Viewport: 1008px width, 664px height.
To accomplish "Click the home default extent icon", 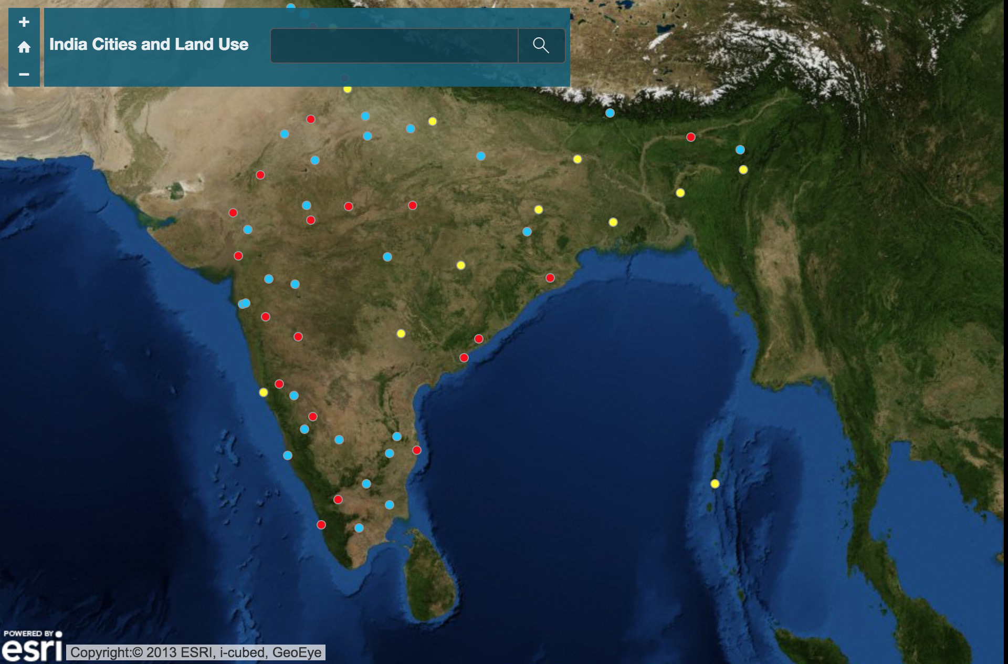I will coord(24,47).
